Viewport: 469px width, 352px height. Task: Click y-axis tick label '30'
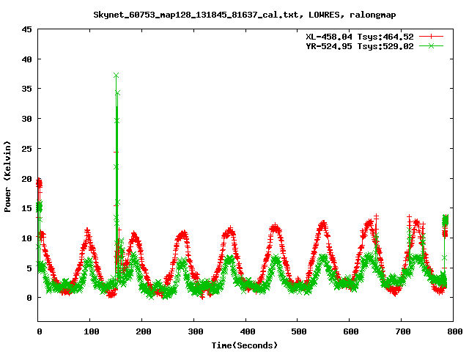[x=26, y=119]
